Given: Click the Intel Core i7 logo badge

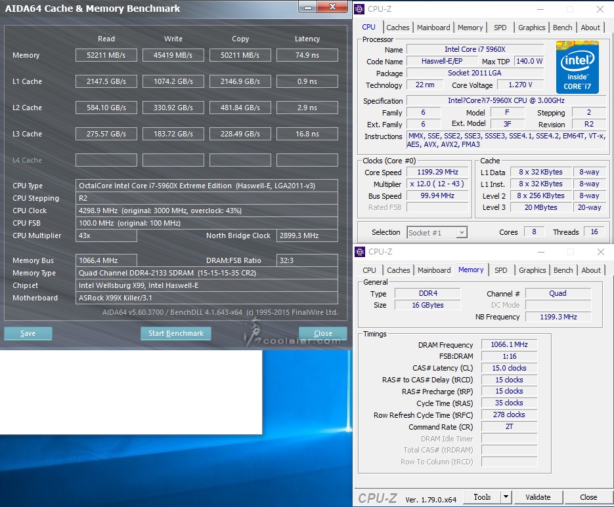Looking at the screenshot, I should point(577,67).
